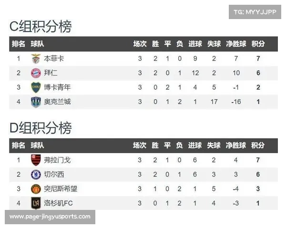Screen dimensions: 286x229
Task: Click the 净胜球 column header in D组 table
Action: pyautogui.click(x=235, y=146)
